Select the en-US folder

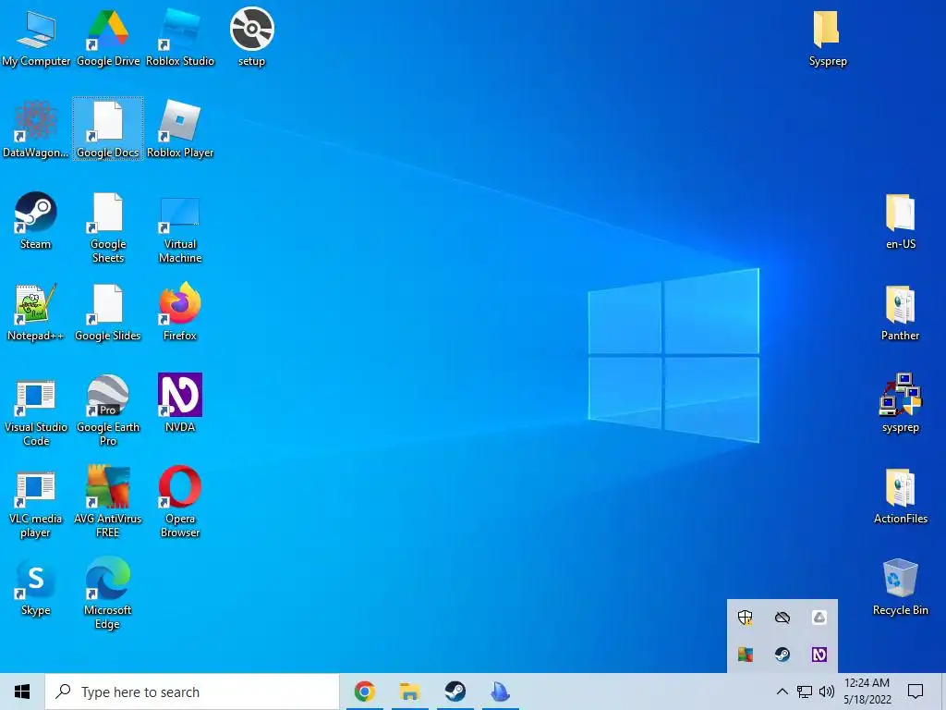pos(900,221)
